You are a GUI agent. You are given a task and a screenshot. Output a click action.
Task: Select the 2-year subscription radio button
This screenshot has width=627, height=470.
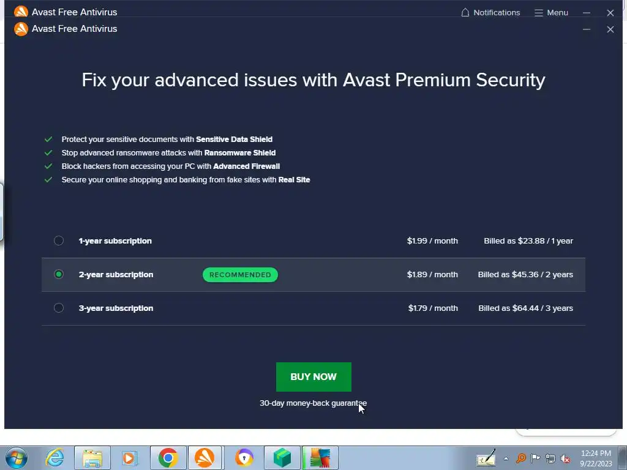pos(59,274)
